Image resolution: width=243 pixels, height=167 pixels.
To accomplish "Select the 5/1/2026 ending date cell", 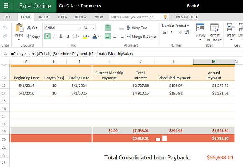I will tap(79, 93).
